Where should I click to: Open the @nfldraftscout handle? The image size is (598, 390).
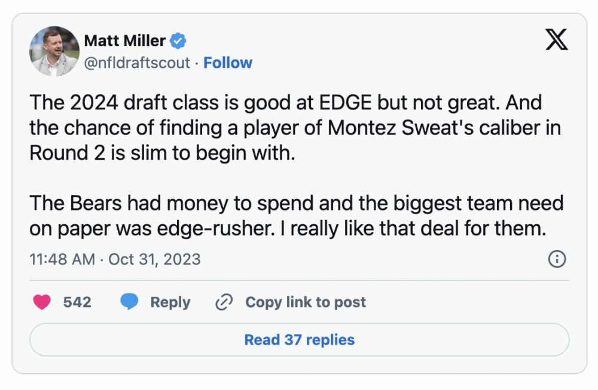137,63
